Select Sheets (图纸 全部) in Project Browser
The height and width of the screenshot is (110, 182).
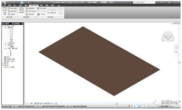point(11,61)
